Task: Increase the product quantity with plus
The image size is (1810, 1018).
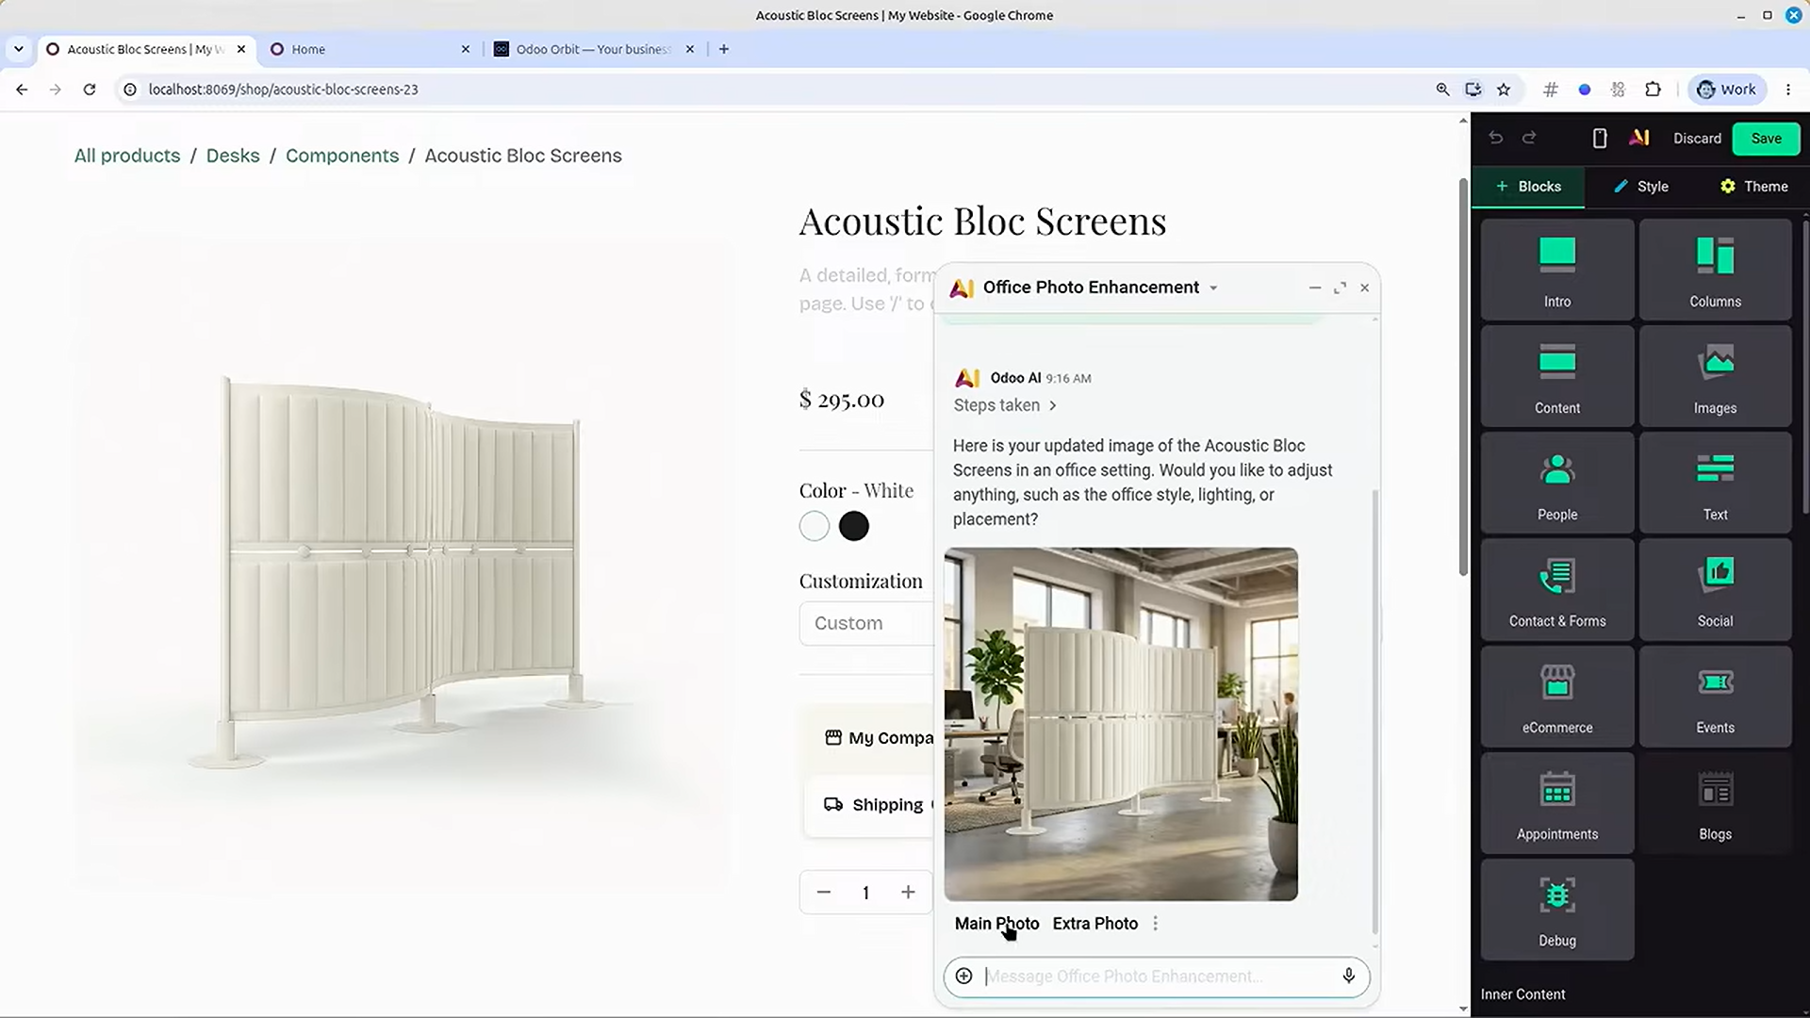Action: coord(908,892)
